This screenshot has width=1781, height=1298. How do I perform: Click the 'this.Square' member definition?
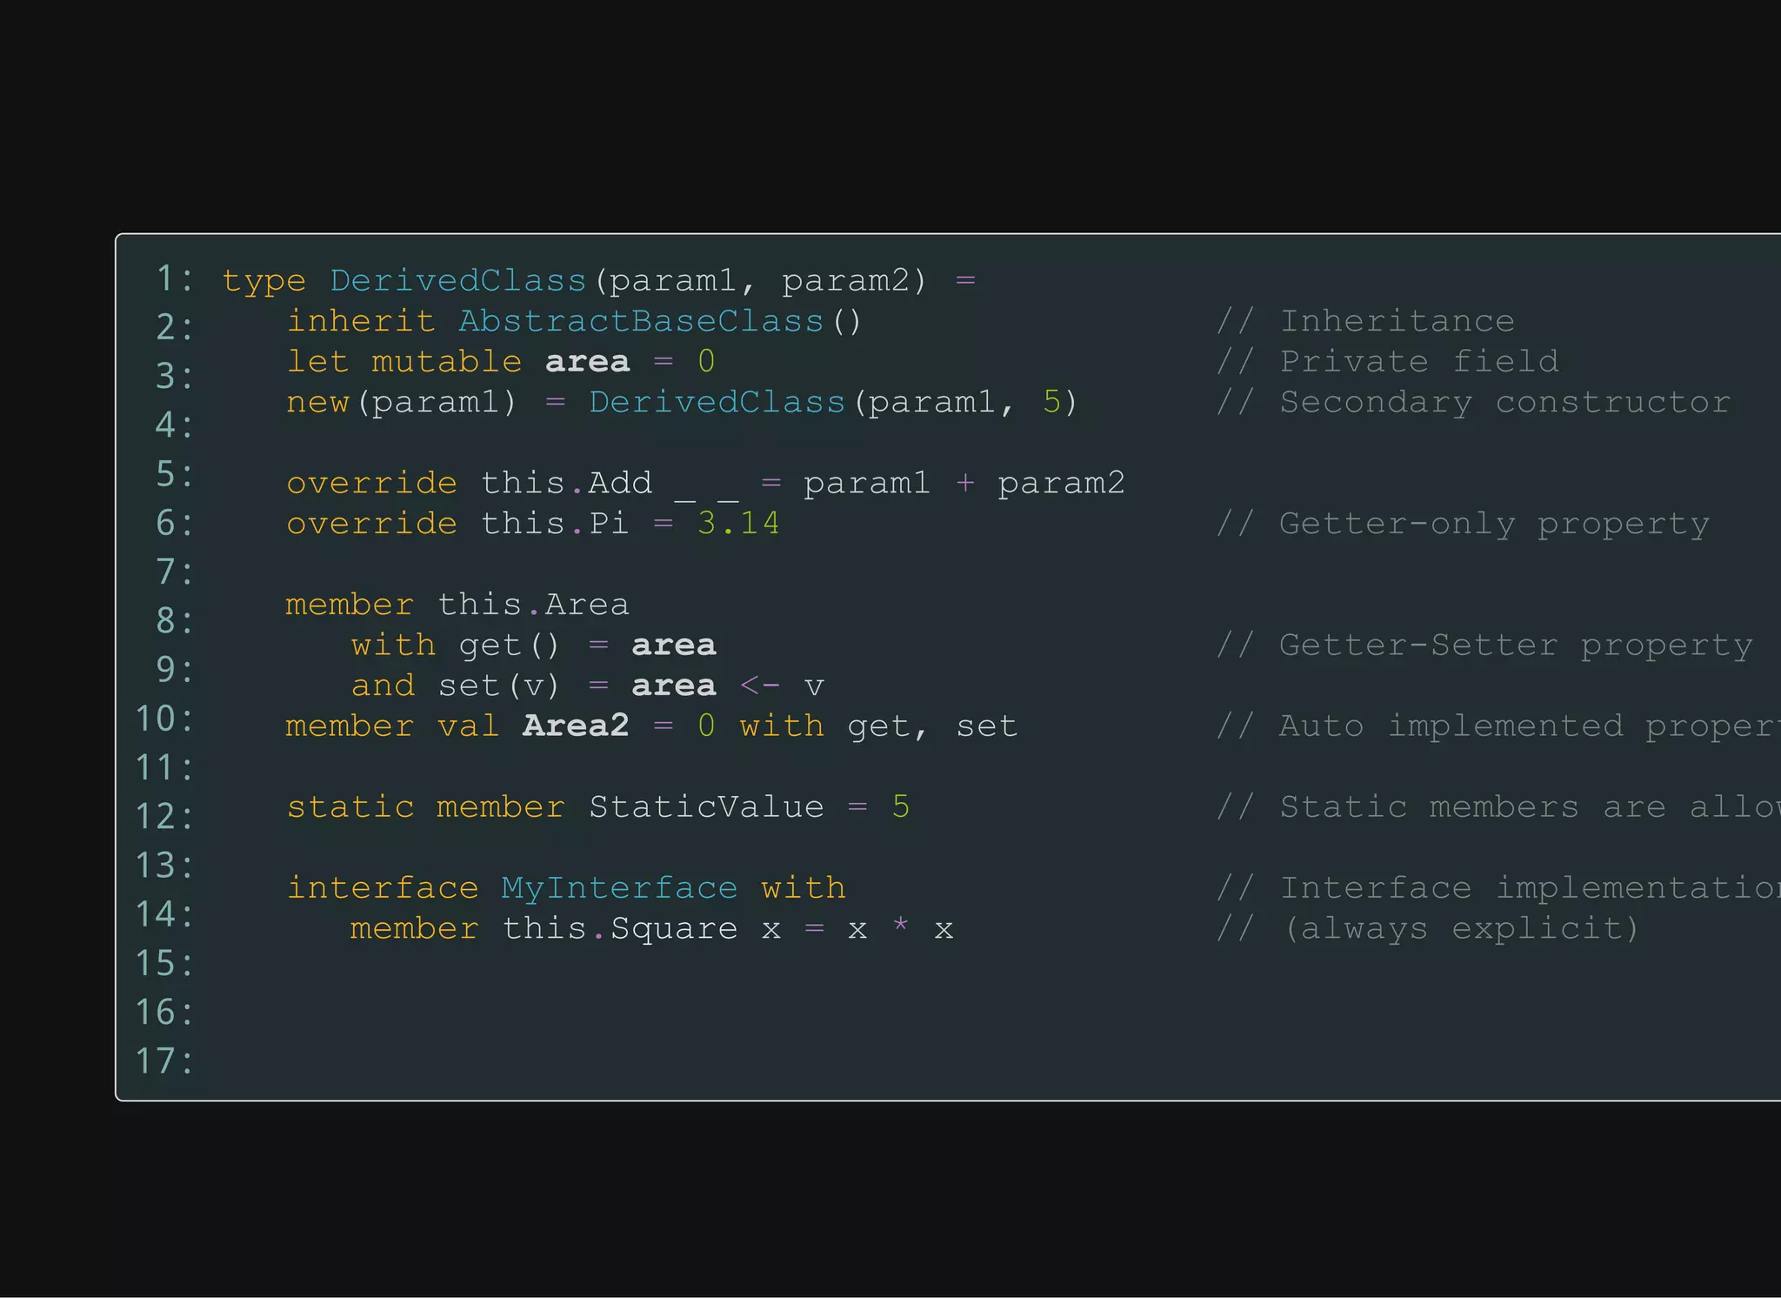tap(620, 928)
